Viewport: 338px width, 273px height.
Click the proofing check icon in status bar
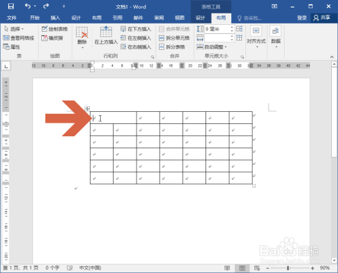[70, 268]
